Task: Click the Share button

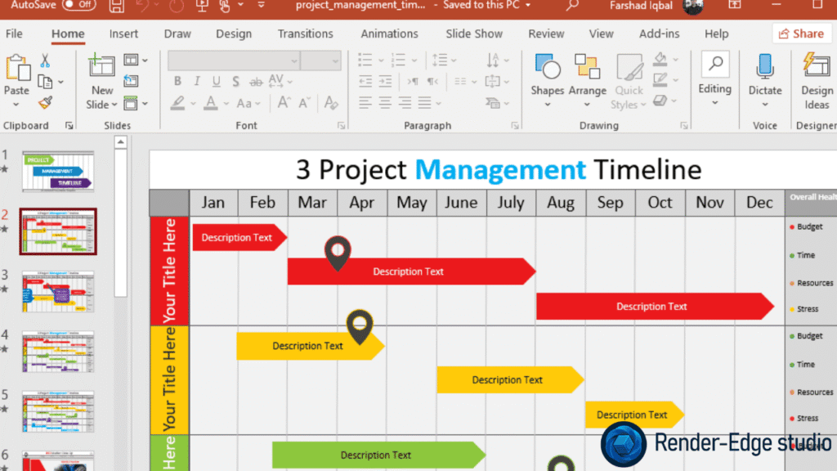Action: (x=802, y=34)
